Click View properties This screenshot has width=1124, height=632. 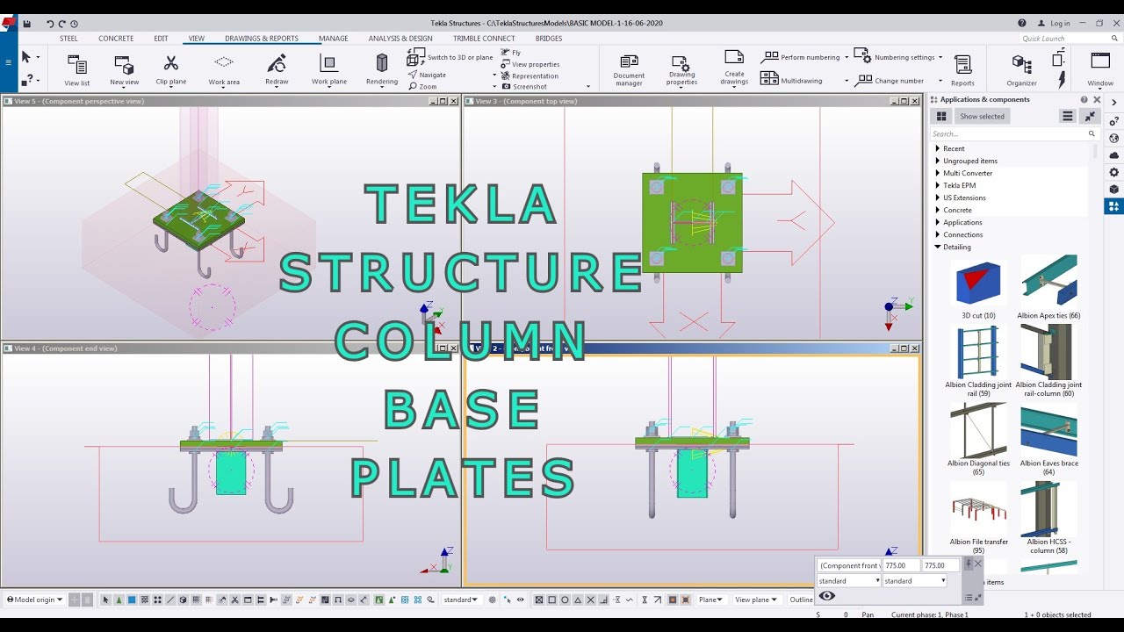pos(530,64)
